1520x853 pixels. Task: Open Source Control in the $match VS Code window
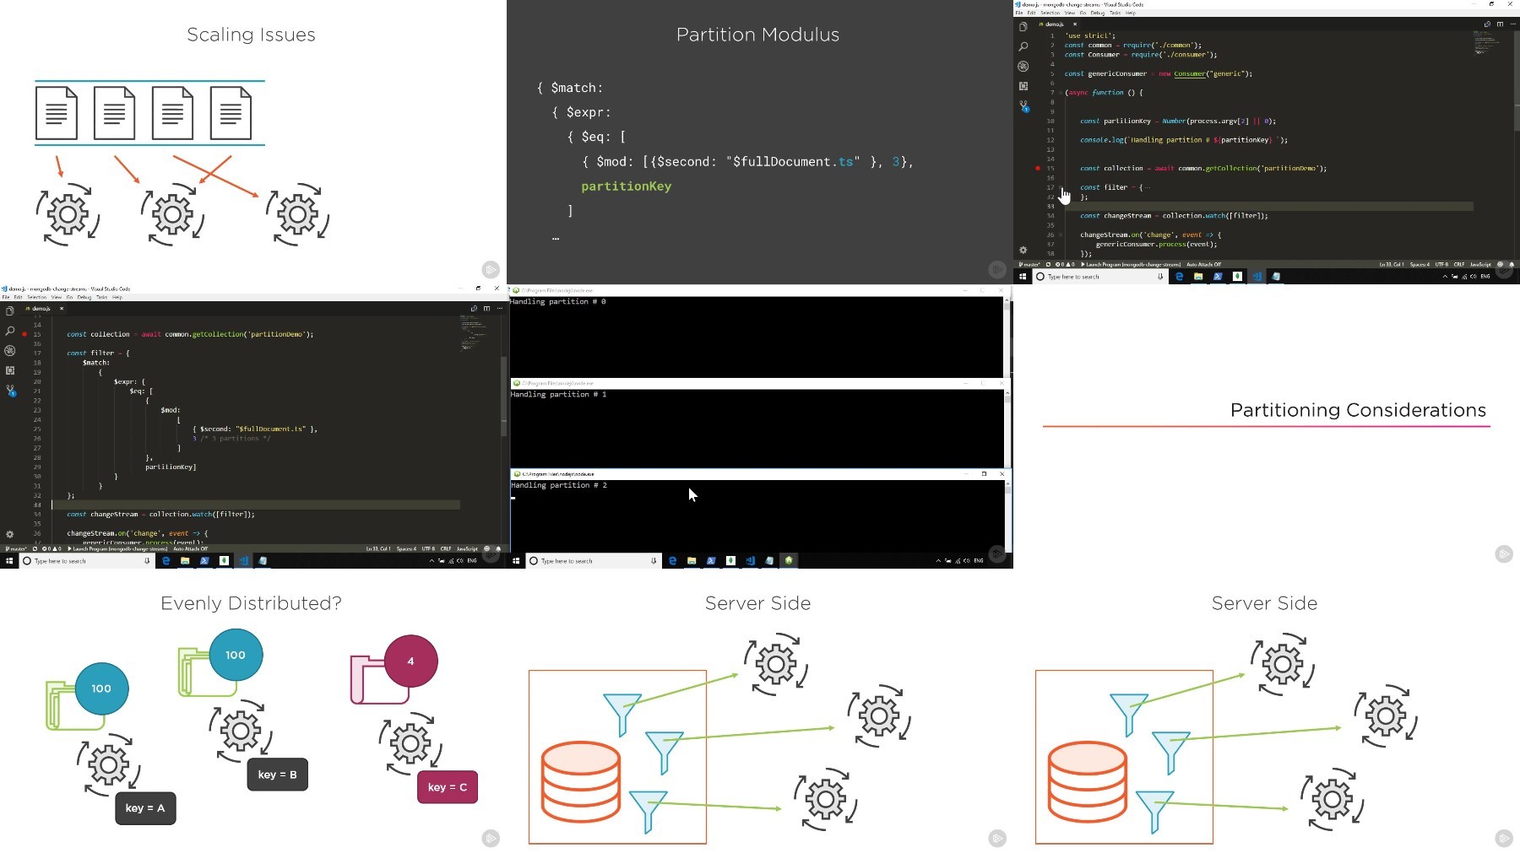click(10, 391)
